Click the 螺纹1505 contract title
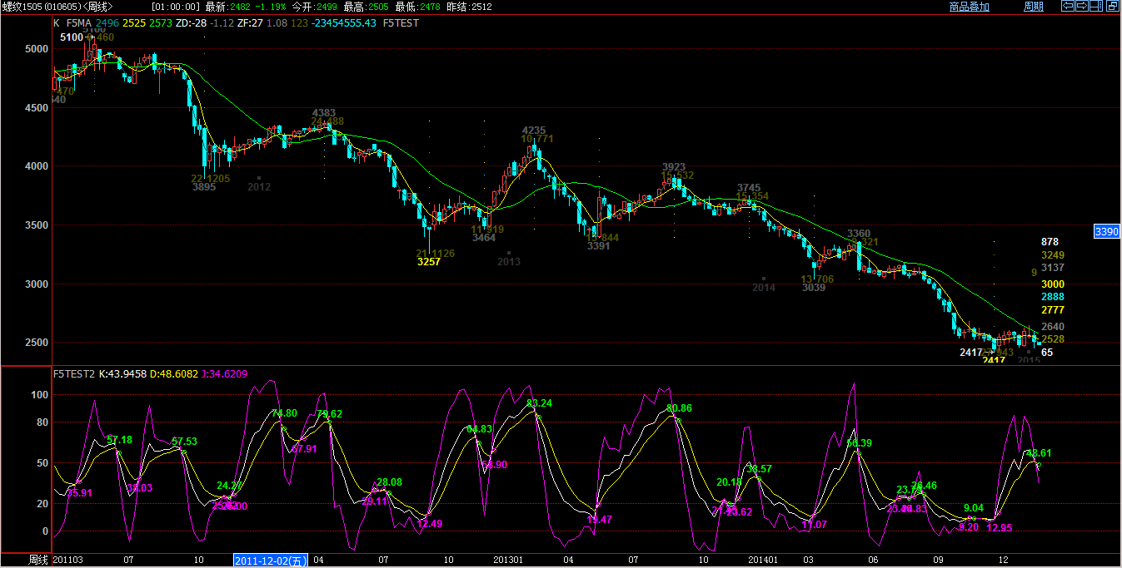 [22, 7]
